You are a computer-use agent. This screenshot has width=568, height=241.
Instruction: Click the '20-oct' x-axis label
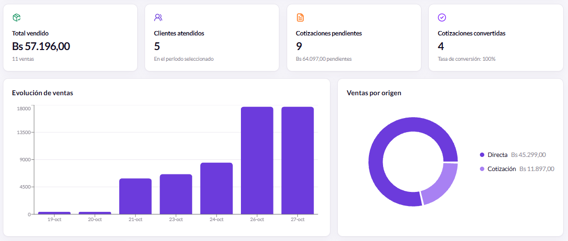coord(95,220)
